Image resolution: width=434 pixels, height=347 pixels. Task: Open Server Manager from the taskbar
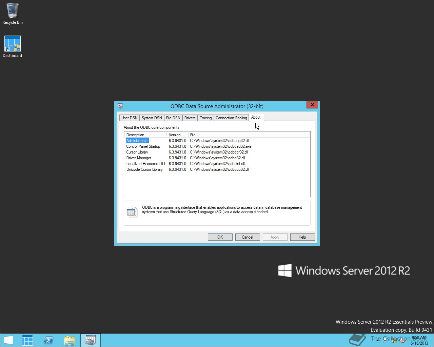click(x=27, y=340)
